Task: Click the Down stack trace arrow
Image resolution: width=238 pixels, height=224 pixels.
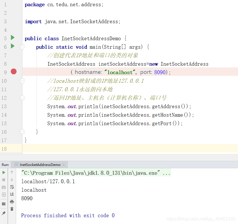Action: [x=12, y=180]
